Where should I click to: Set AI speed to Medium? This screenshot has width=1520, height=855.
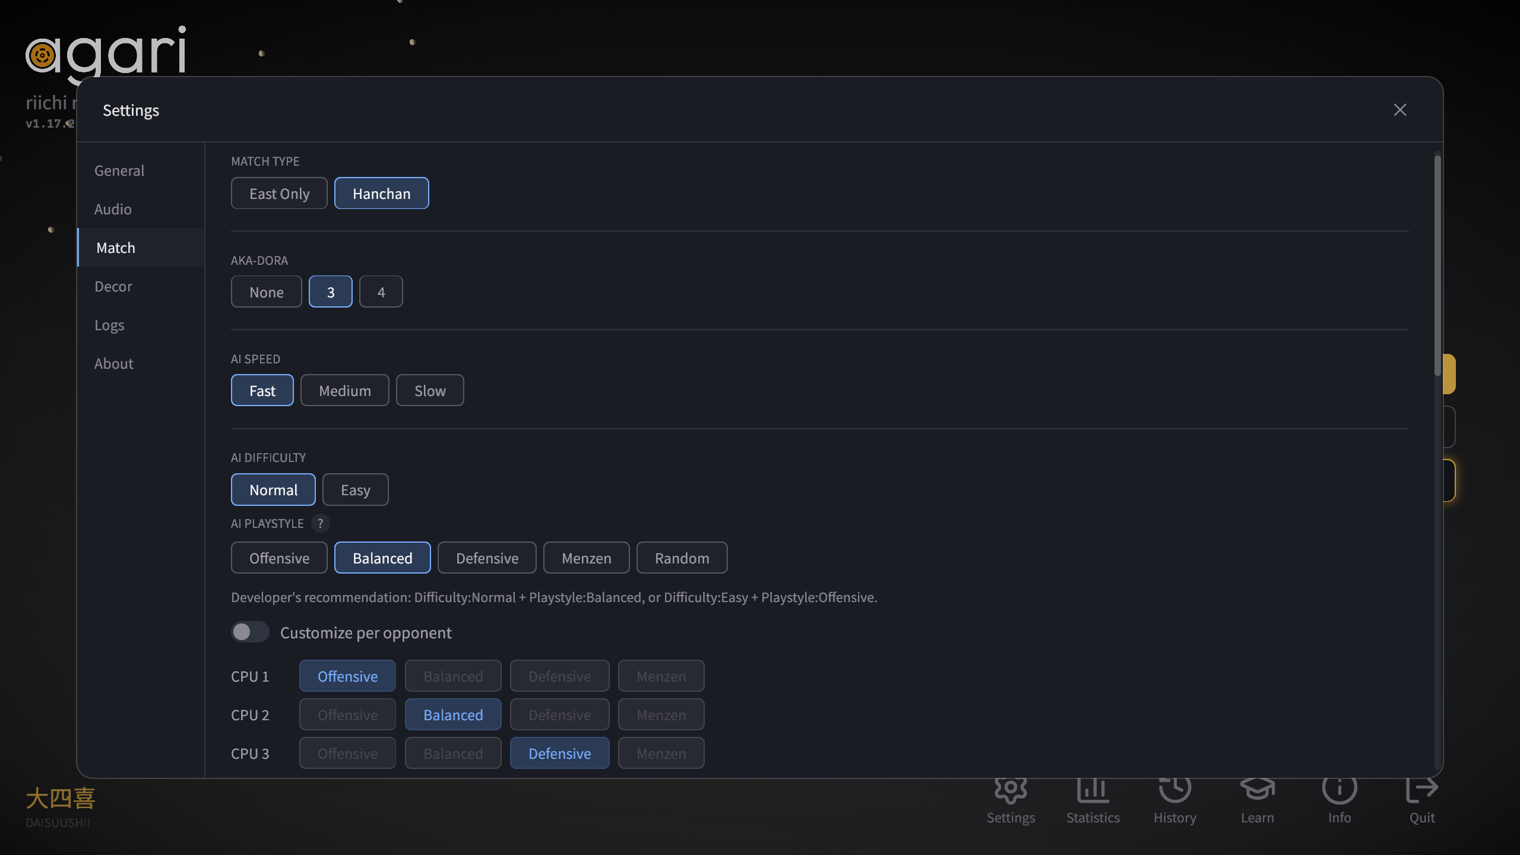click(x=344, y=391)
